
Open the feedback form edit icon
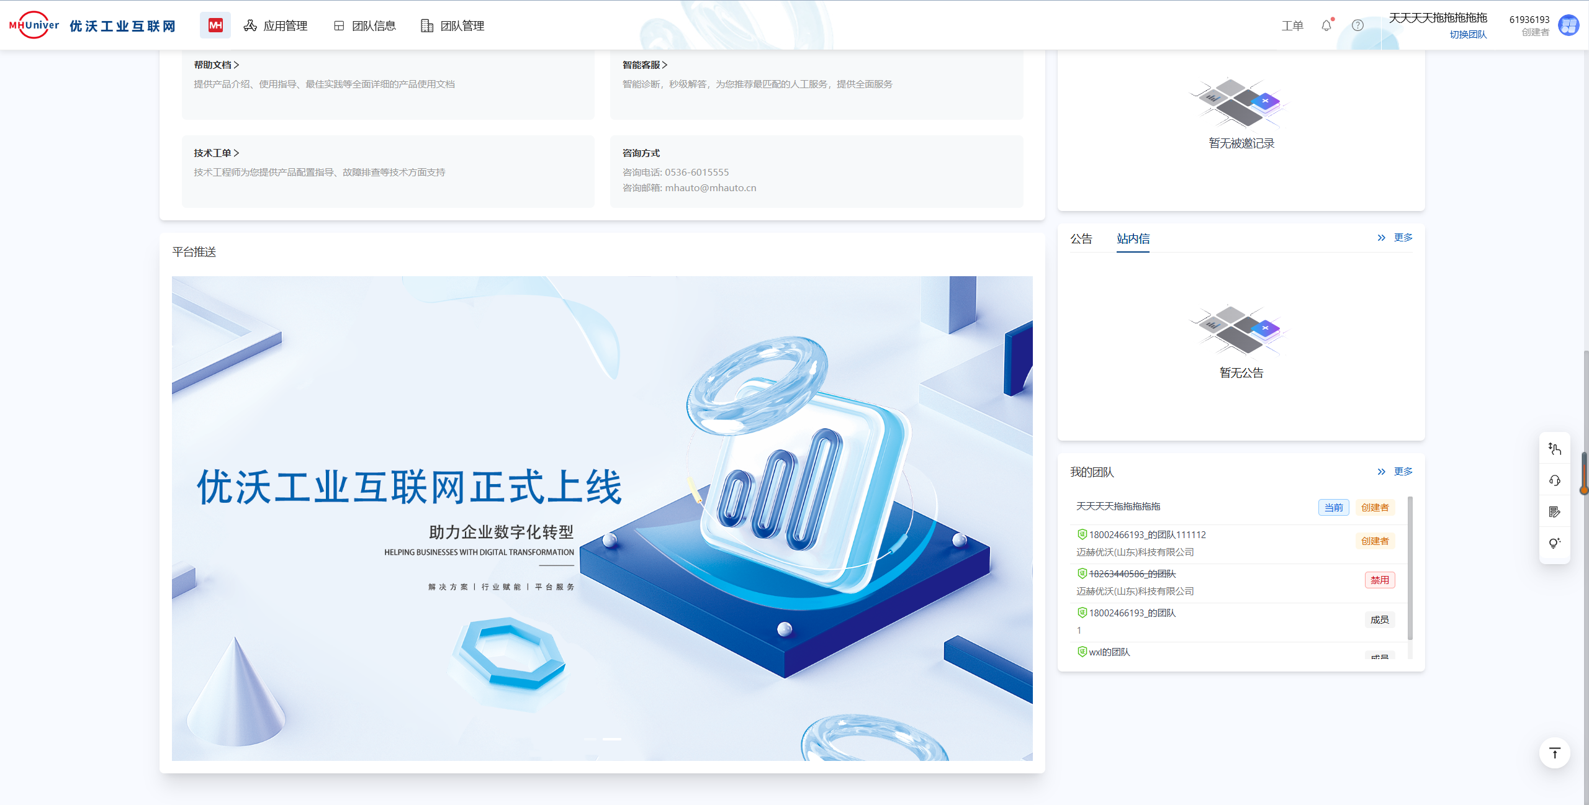1554,512
